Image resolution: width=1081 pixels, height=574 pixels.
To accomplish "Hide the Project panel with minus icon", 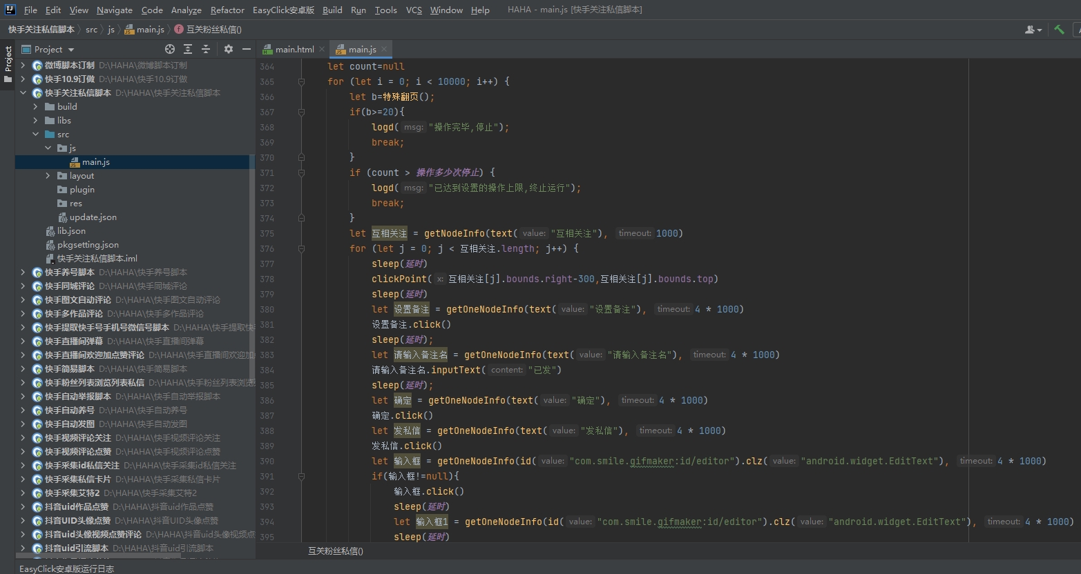I will (246, 49).
